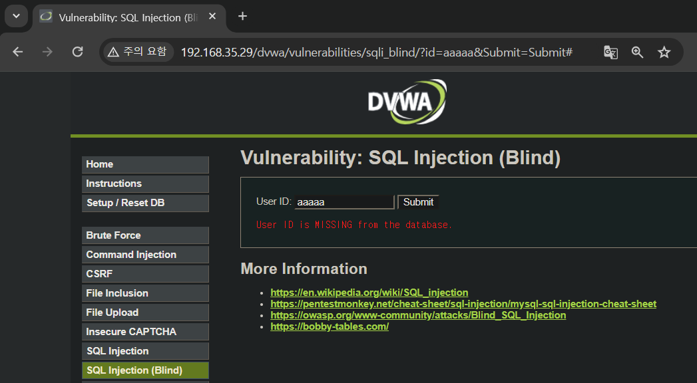Activate the Vulnerability: SQL Injection browser tab
The height and width of the screenshot is (383, 697).
129,17
